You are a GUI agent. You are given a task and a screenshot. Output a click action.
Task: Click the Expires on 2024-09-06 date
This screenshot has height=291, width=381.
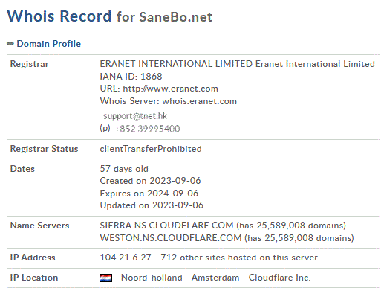(x=149, y=194)
